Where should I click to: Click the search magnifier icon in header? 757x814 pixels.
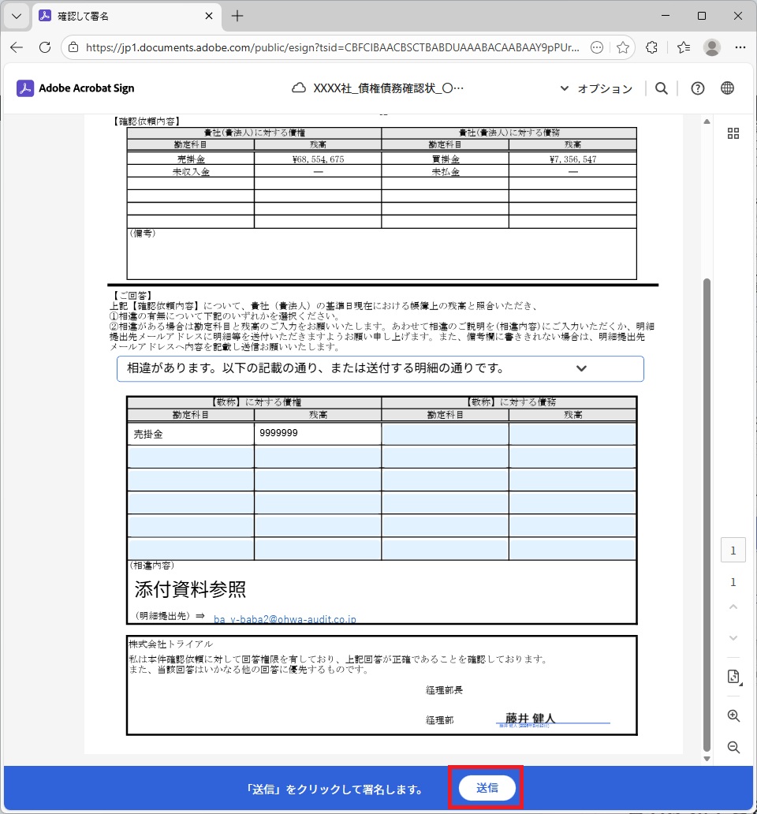point(662,88)
